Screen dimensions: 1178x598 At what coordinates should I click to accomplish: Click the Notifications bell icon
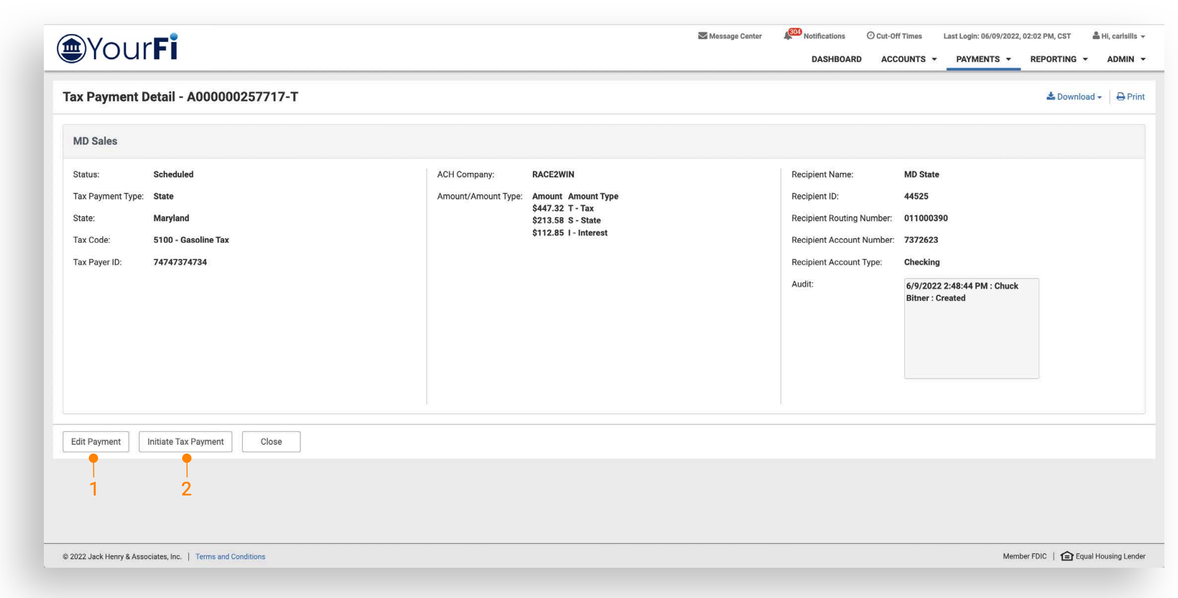[788, 36]
